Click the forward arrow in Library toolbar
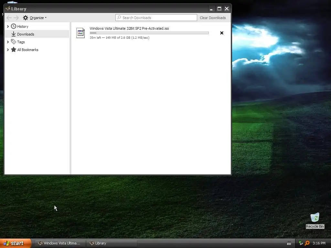The height and width of the screenshot is (248, 331). pos(16,18)
